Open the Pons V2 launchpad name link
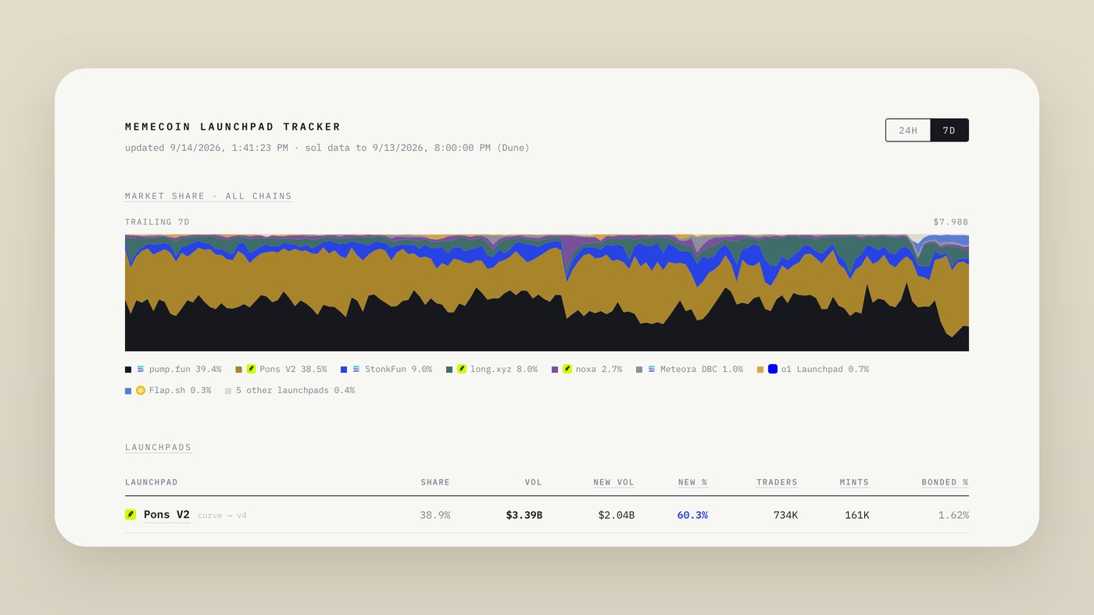Image resolution: width=1094 pixels, height=615 pixels. pyautogui.click(x=166, y=515)
